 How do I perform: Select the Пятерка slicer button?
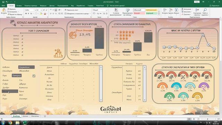point(17,76)
